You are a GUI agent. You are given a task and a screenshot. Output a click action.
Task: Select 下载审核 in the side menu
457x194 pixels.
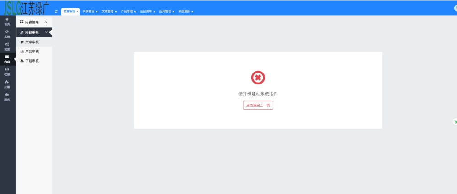tap(34, 61)
